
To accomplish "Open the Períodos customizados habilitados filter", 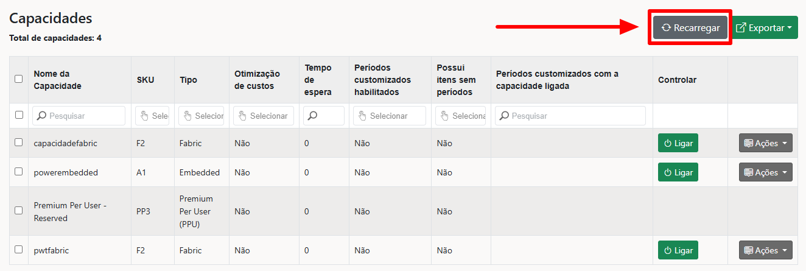I will (x=390, y=116).
